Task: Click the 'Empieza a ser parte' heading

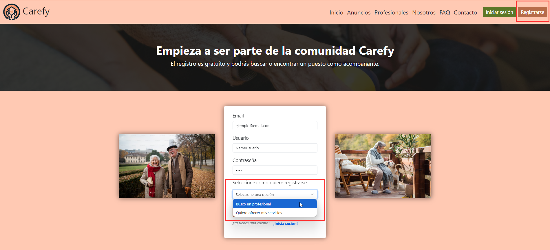Action: coord(275,51)
